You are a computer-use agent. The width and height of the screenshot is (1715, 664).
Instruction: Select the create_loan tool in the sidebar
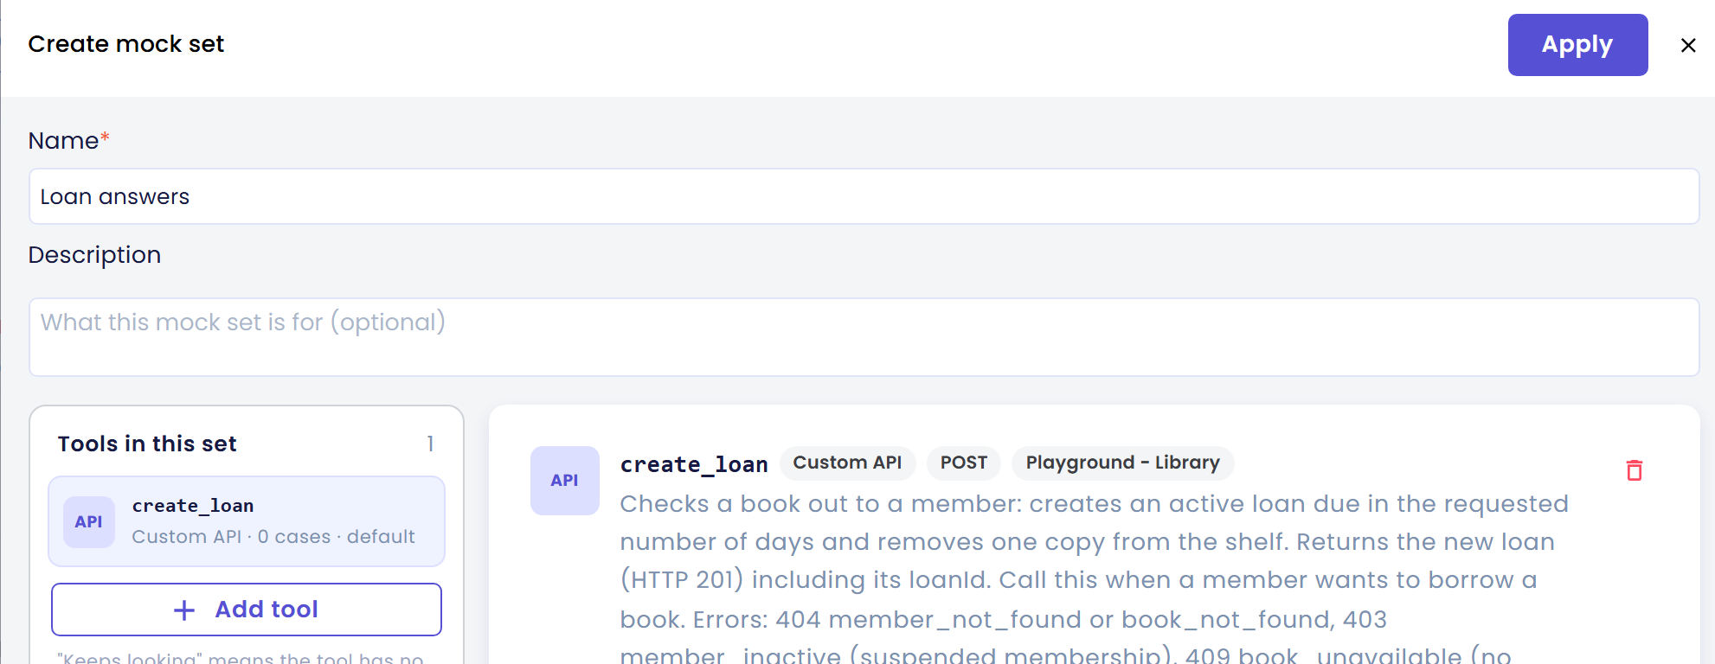coord(247,521)
